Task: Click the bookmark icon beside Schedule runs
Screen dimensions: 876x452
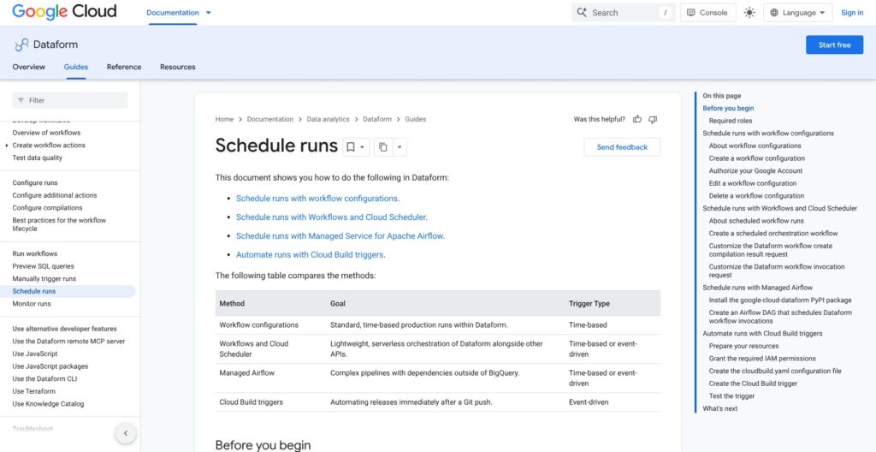Action: pos(350,147)
